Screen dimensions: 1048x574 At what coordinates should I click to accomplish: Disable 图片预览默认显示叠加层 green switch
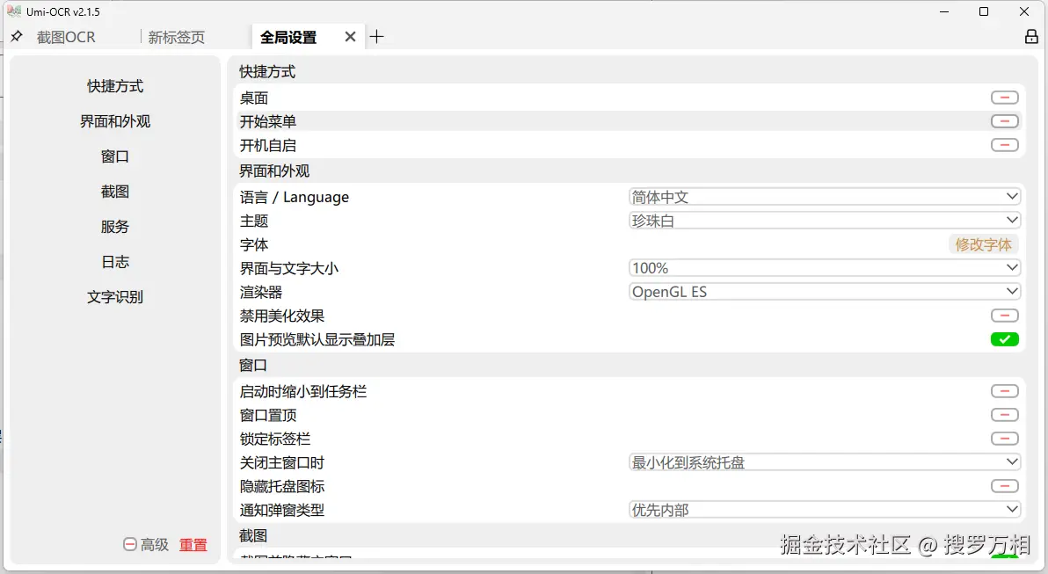click(x=1005, y=339)
